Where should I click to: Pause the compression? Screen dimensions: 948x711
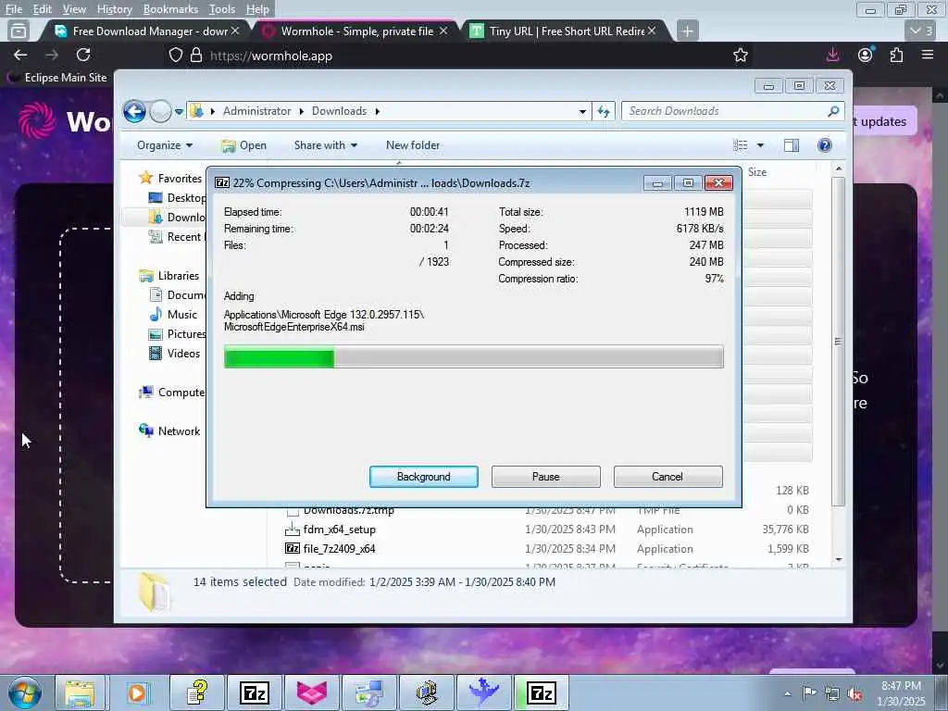(545, 477)
